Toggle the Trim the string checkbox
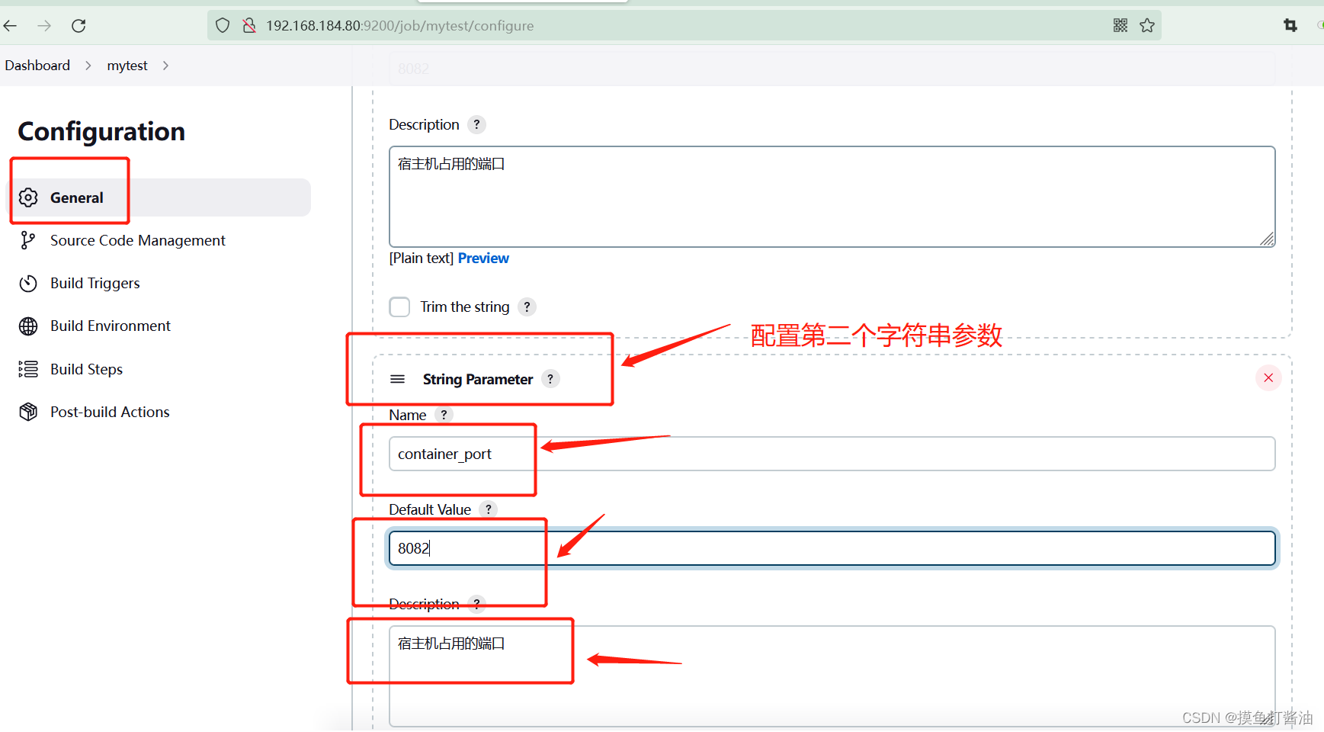 tap(399, 307)
